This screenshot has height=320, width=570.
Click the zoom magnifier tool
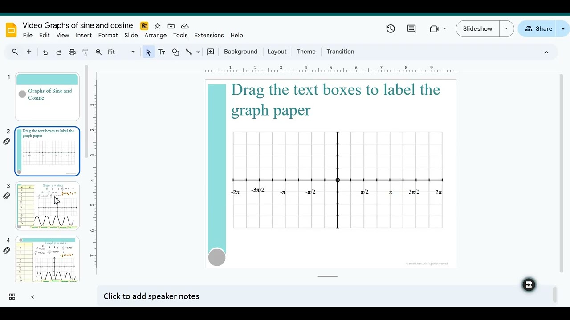(99, 52)
